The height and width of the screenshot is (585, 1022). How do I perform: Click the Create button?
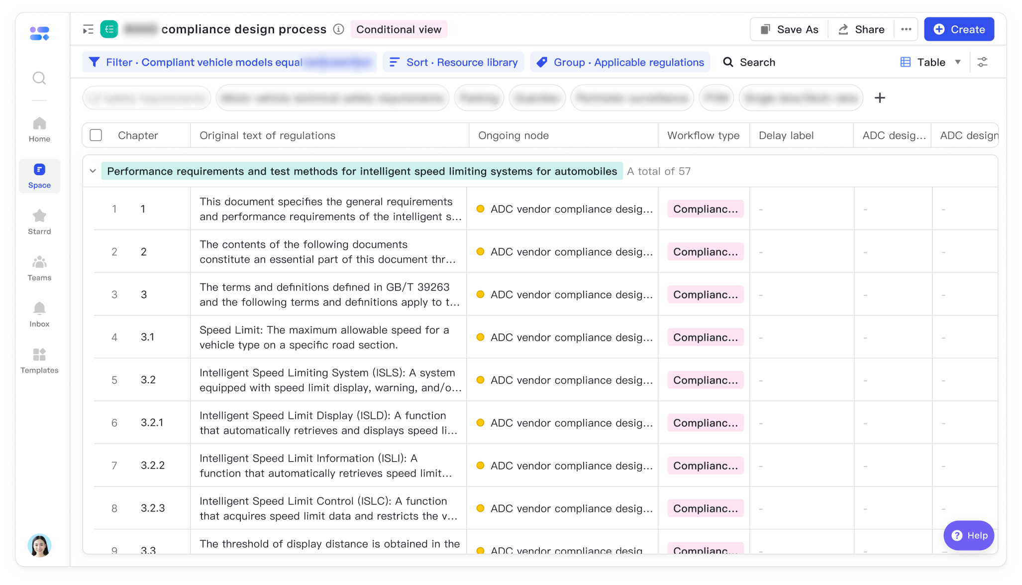tap(959, 29)
